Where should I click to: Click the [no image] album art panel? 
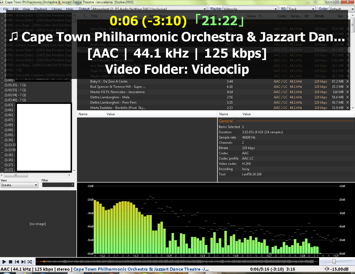pyautogui.click(x=38, y=224)
